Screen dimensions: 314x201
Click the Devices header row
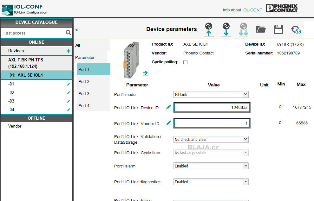coord(36,51)
